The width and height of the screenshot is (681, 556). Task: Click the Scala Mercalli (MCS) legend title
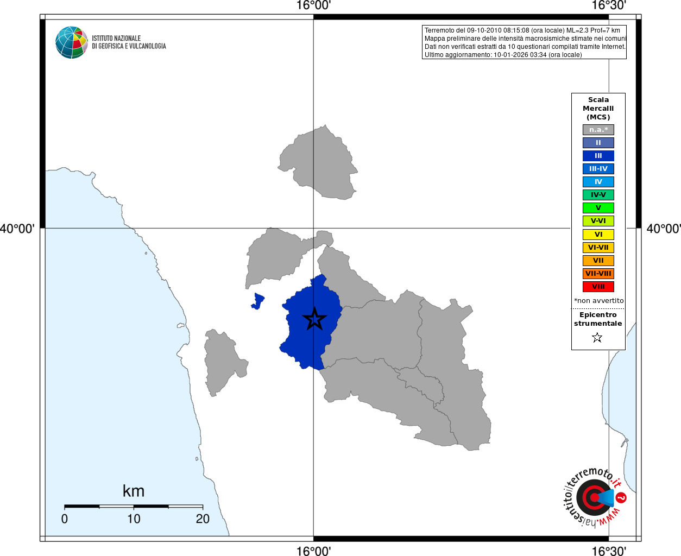pyautogui.click(x=598, y=109)
